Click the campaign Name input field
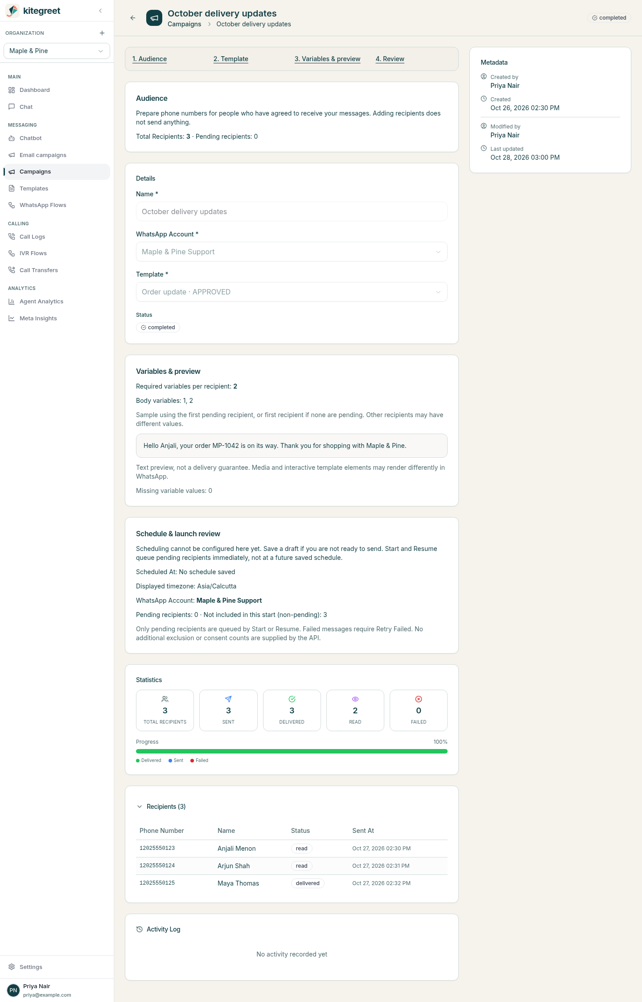 [x=292, y=211]
